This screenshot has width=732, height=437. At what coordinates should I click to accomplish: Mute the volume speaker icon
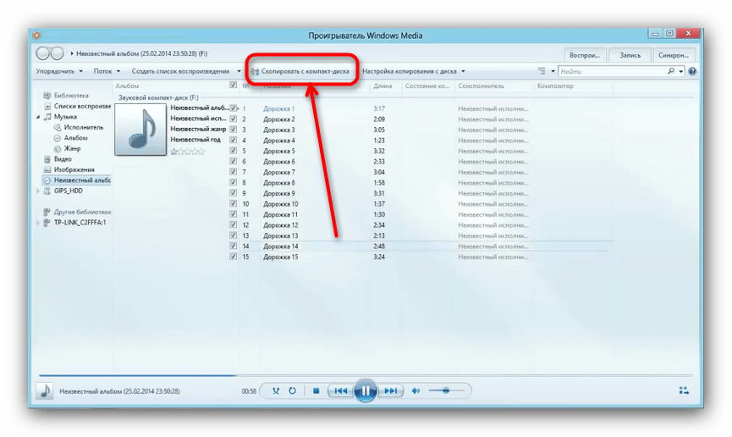pos(416,390)
